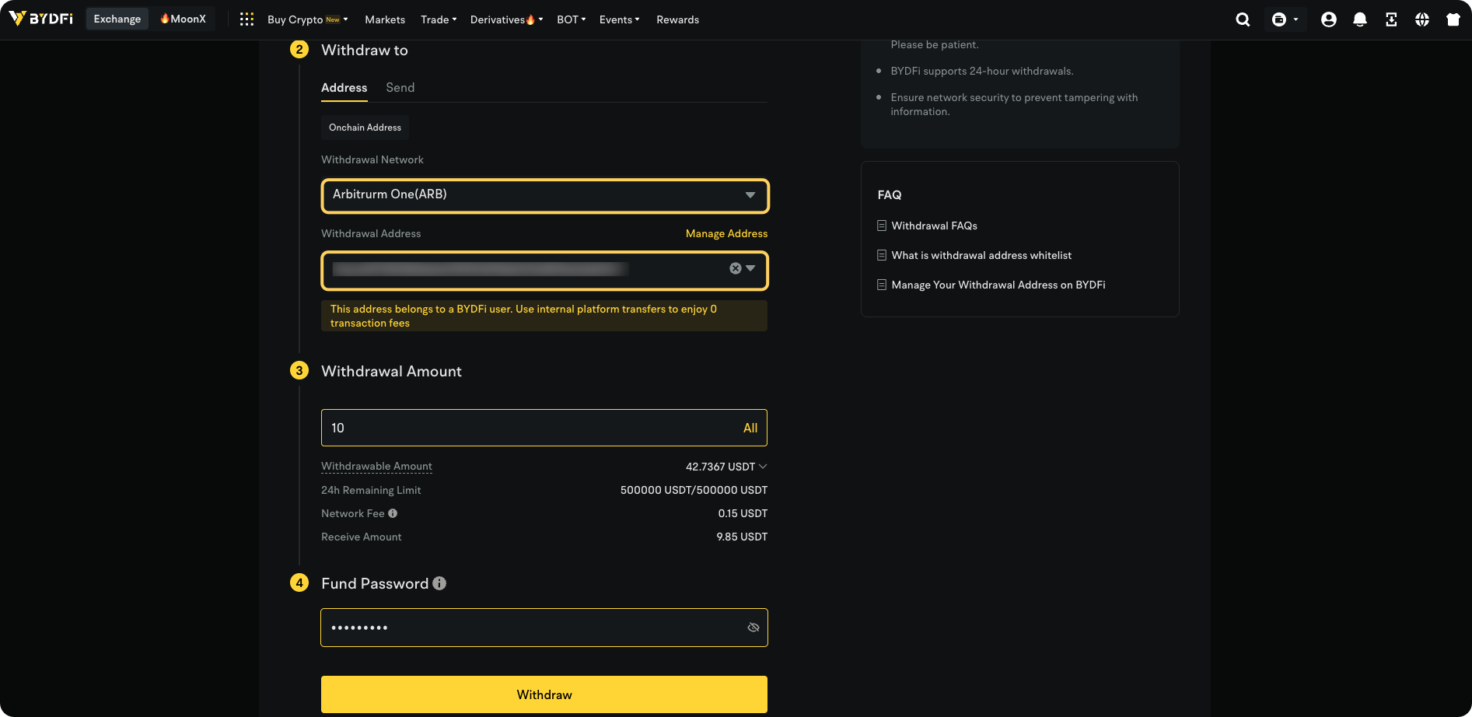This screenshot has height=717, width=1472.
Task: View notifications via the bell icon
Action: tap(1360, 19)
